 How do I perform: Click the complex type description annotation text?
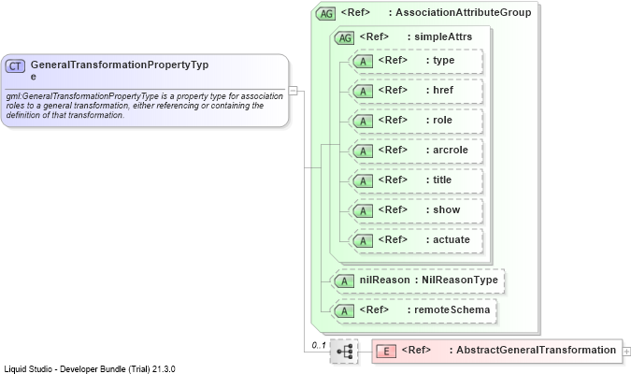pyautogui.click(x=145, y=106)
